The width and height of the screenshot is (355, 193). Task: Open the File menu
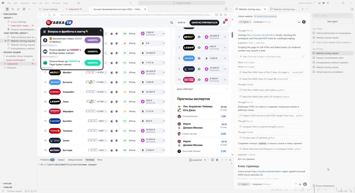click(9, 3)
